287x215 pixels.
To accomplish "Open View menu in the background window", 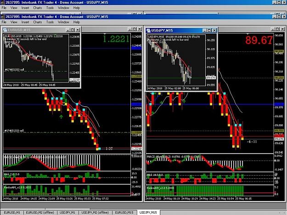I will pyautogui.click(x=14, y=8).
